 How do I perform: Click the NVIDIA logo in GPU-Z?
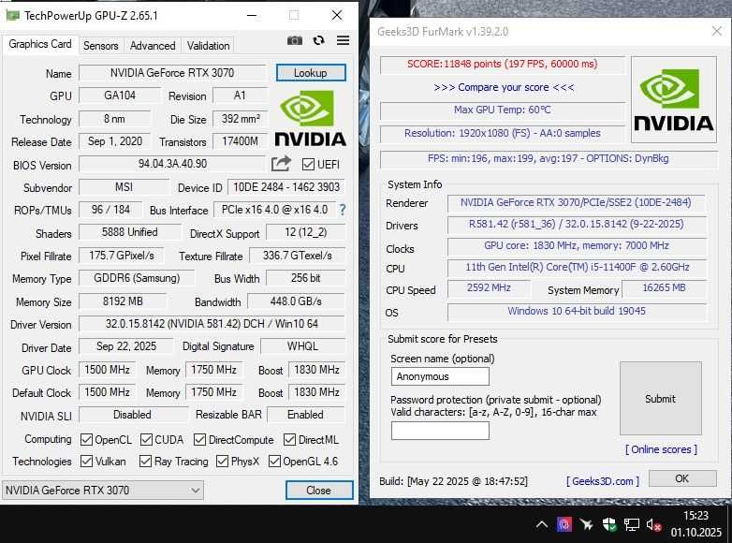coord(310,119)
